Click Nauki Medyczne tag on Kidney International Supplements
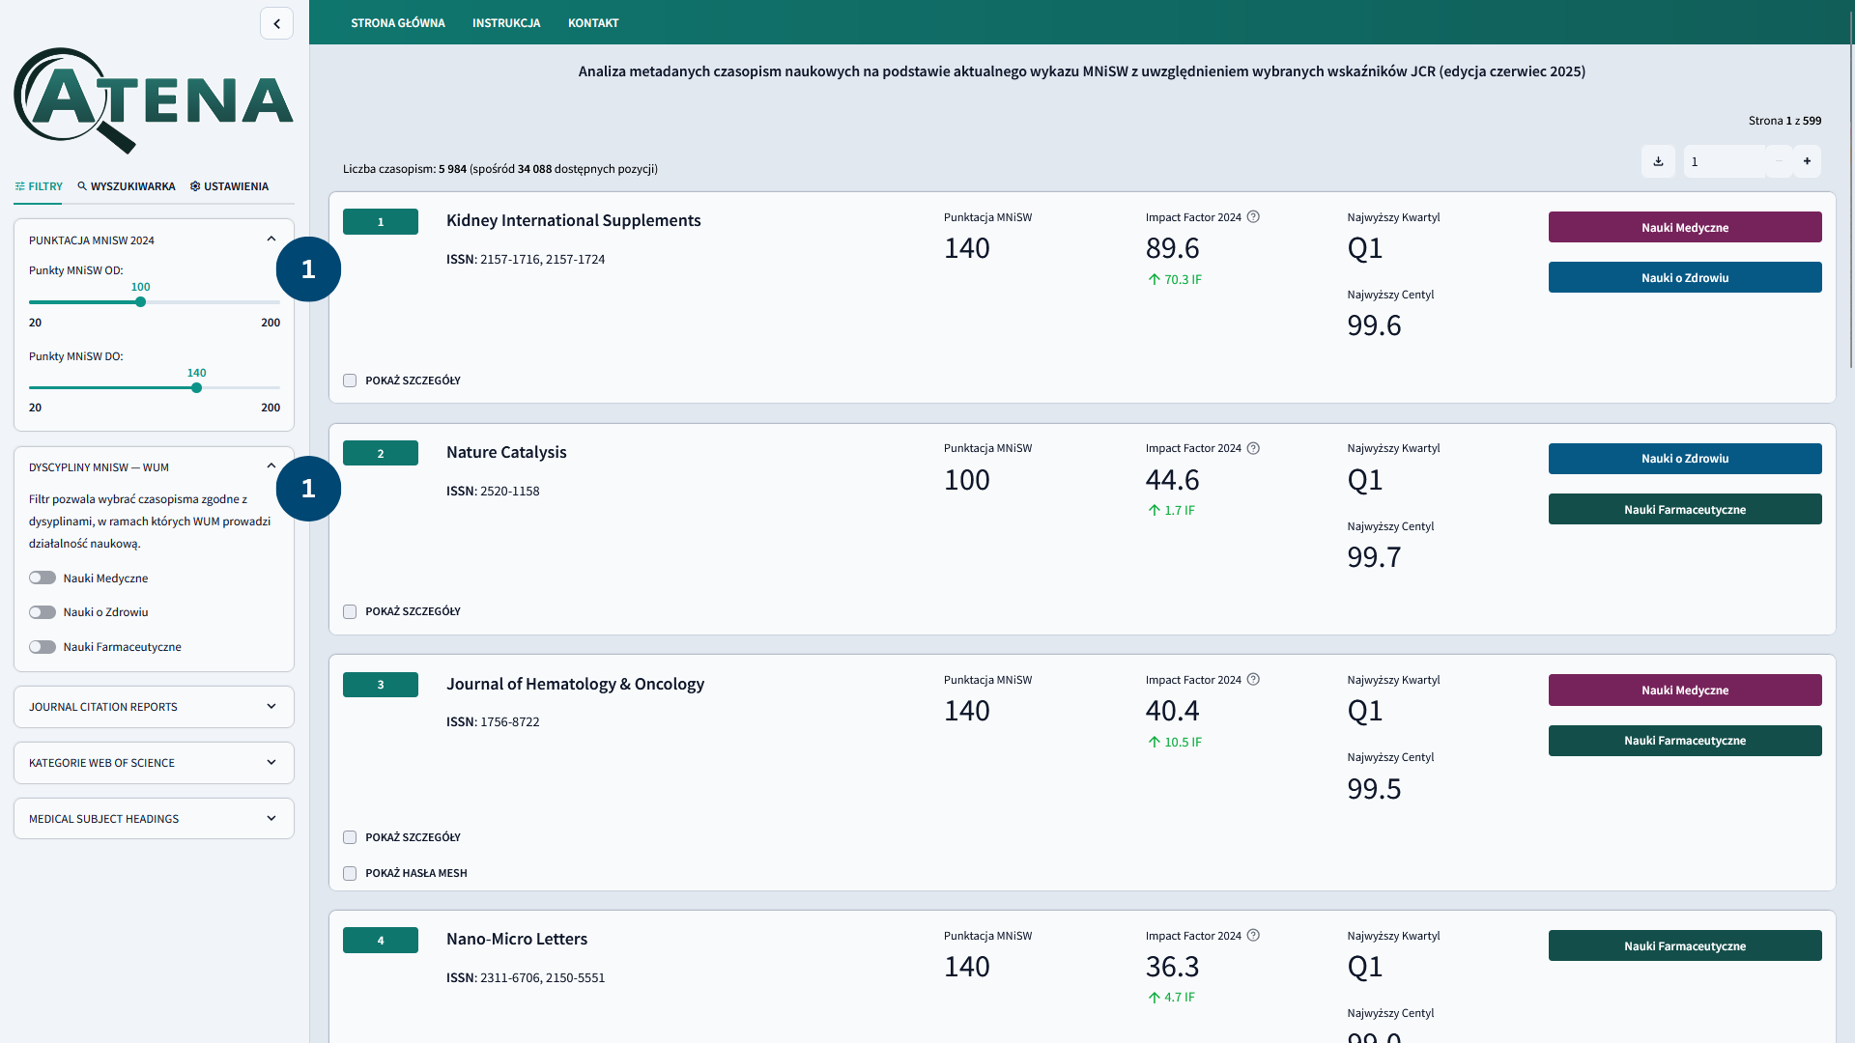 coord(1685,227)
